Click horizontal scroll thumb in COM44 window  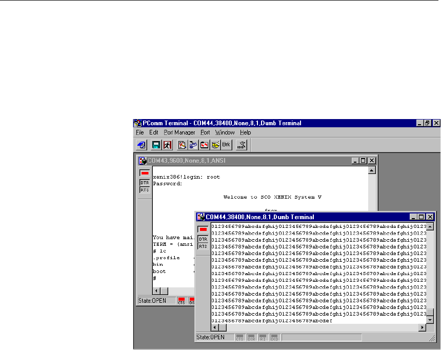pos(223,327)
